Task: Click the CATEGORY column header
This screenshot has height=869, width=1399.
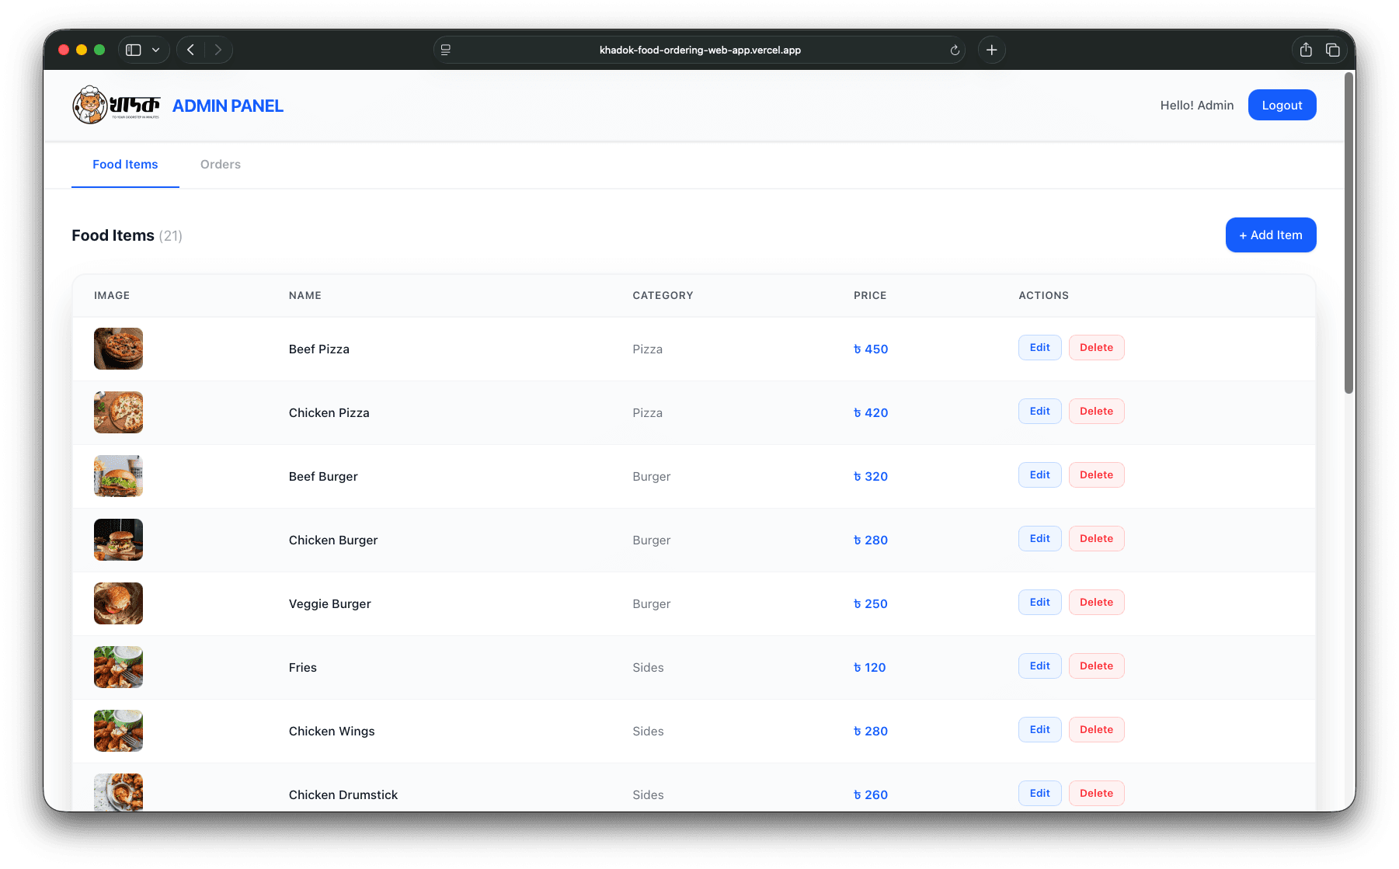Action: click(x=663, y=296)
